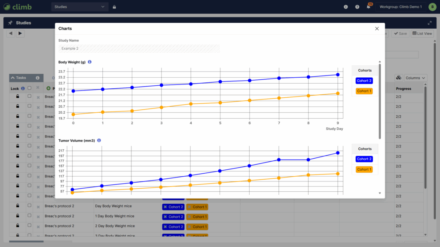The image size is (440, 247).
Task: Check the first task row checkbox
Action: click(29, 96)
